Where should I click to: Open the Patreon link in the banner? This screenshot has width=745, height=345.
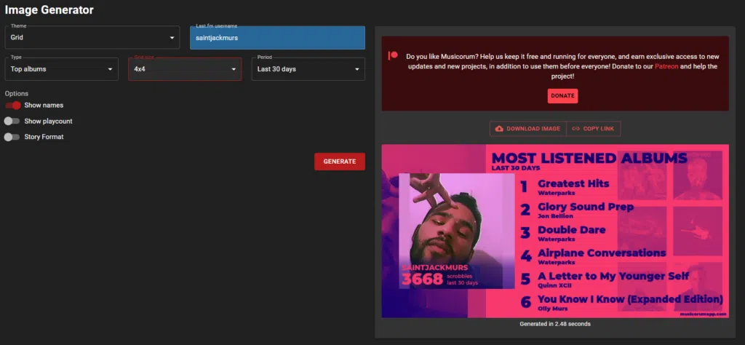666,66
